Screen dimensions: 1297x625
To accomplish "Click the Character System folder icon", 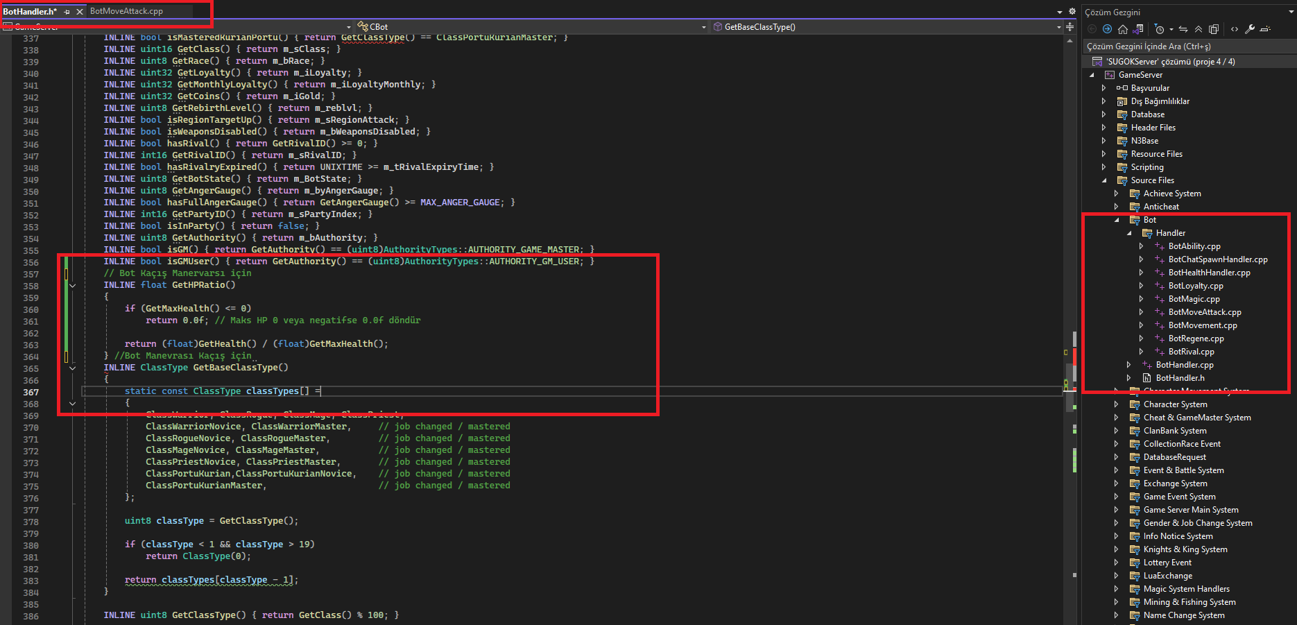I will 1135,404.
